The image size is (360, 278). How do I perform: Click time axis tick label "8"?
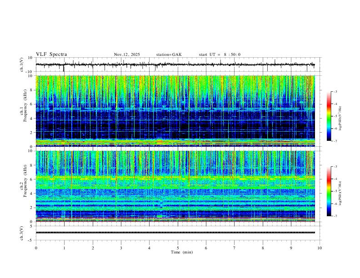pyautogui.click(x=263, y=248)
